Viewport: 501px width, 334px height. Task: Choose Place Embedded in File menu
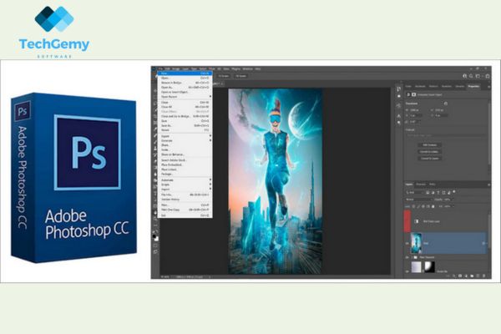[x=185, y=165]
